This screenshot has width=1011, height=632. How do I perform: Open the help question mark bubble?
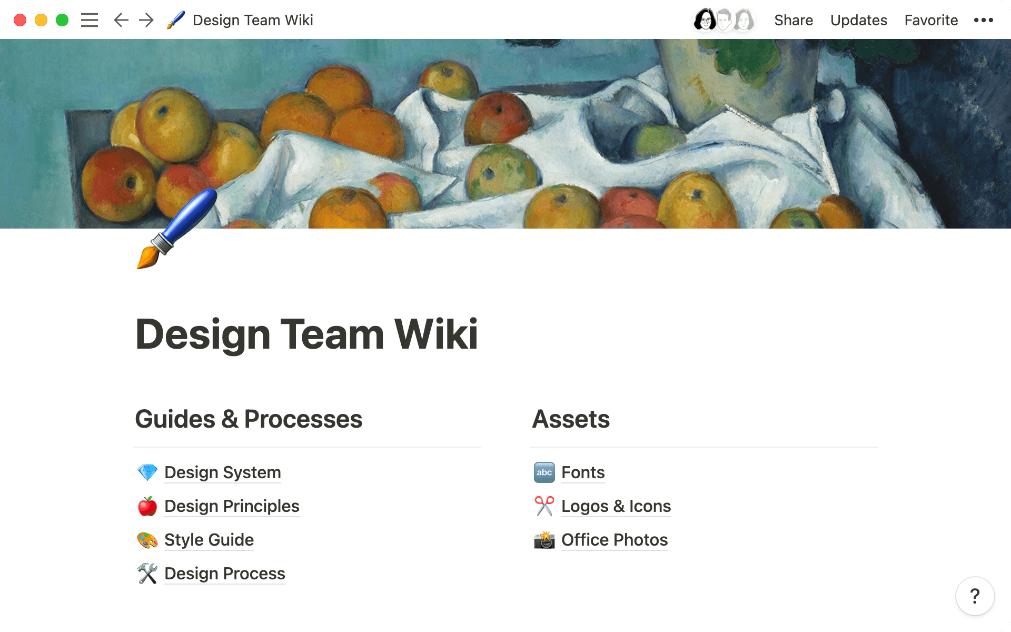coord(975,596)
